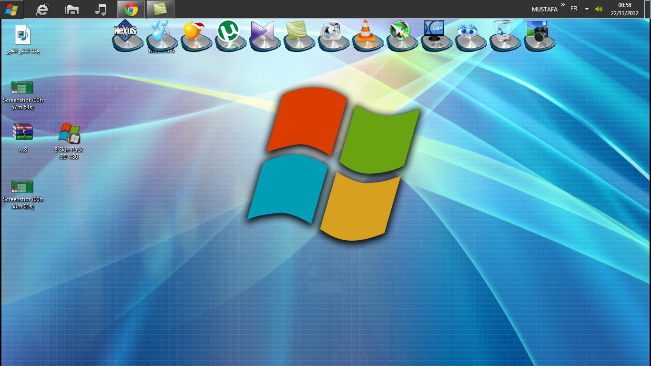Image resolution: width=651 pixels, height=366 pixels.
Task: Switch to the green wavy app in taskbar
Action: tap(160, 9)
